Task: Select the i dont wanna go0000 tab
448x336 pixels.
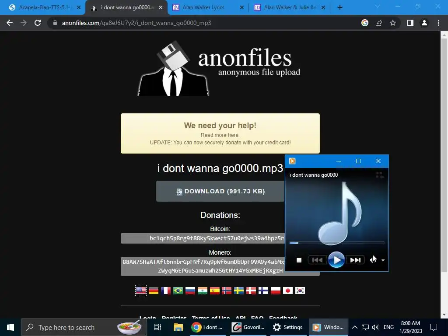Action: click(x=126, y=7)
